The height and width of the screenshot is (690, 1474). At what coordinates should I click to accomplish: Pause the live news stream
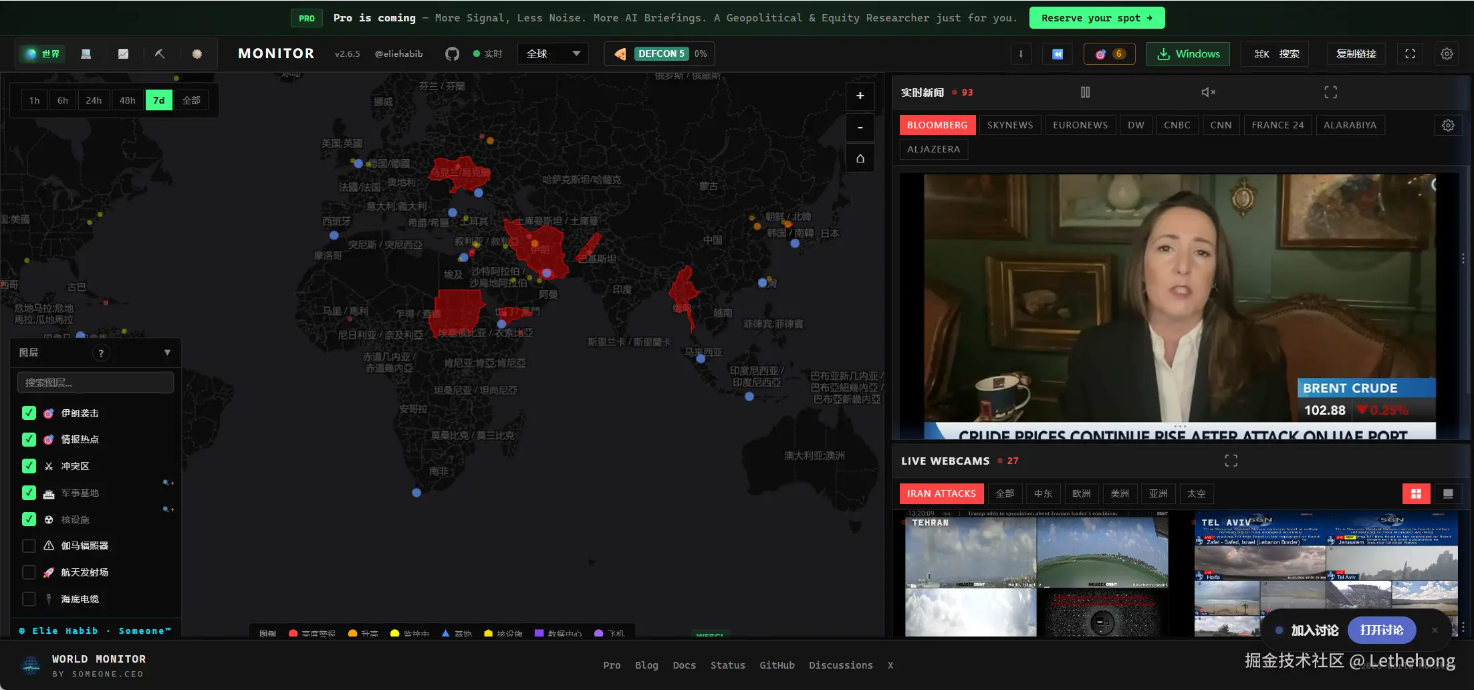(x=1086, y=92)
